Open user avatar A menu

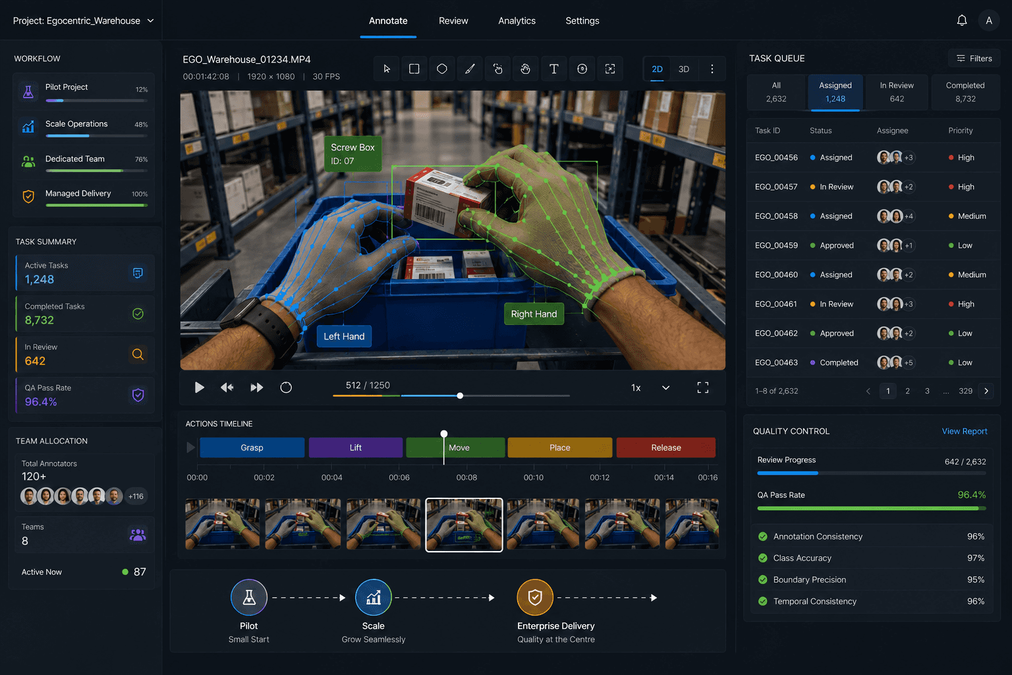pyautogui.click(x=989, y=20)
